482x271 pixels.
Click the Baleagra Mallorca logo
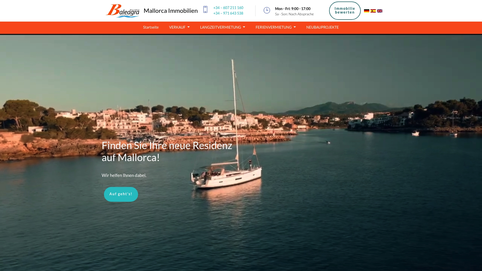click(x=123, y=11)
